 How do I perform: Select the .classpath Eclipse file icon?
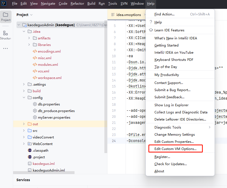30,151
